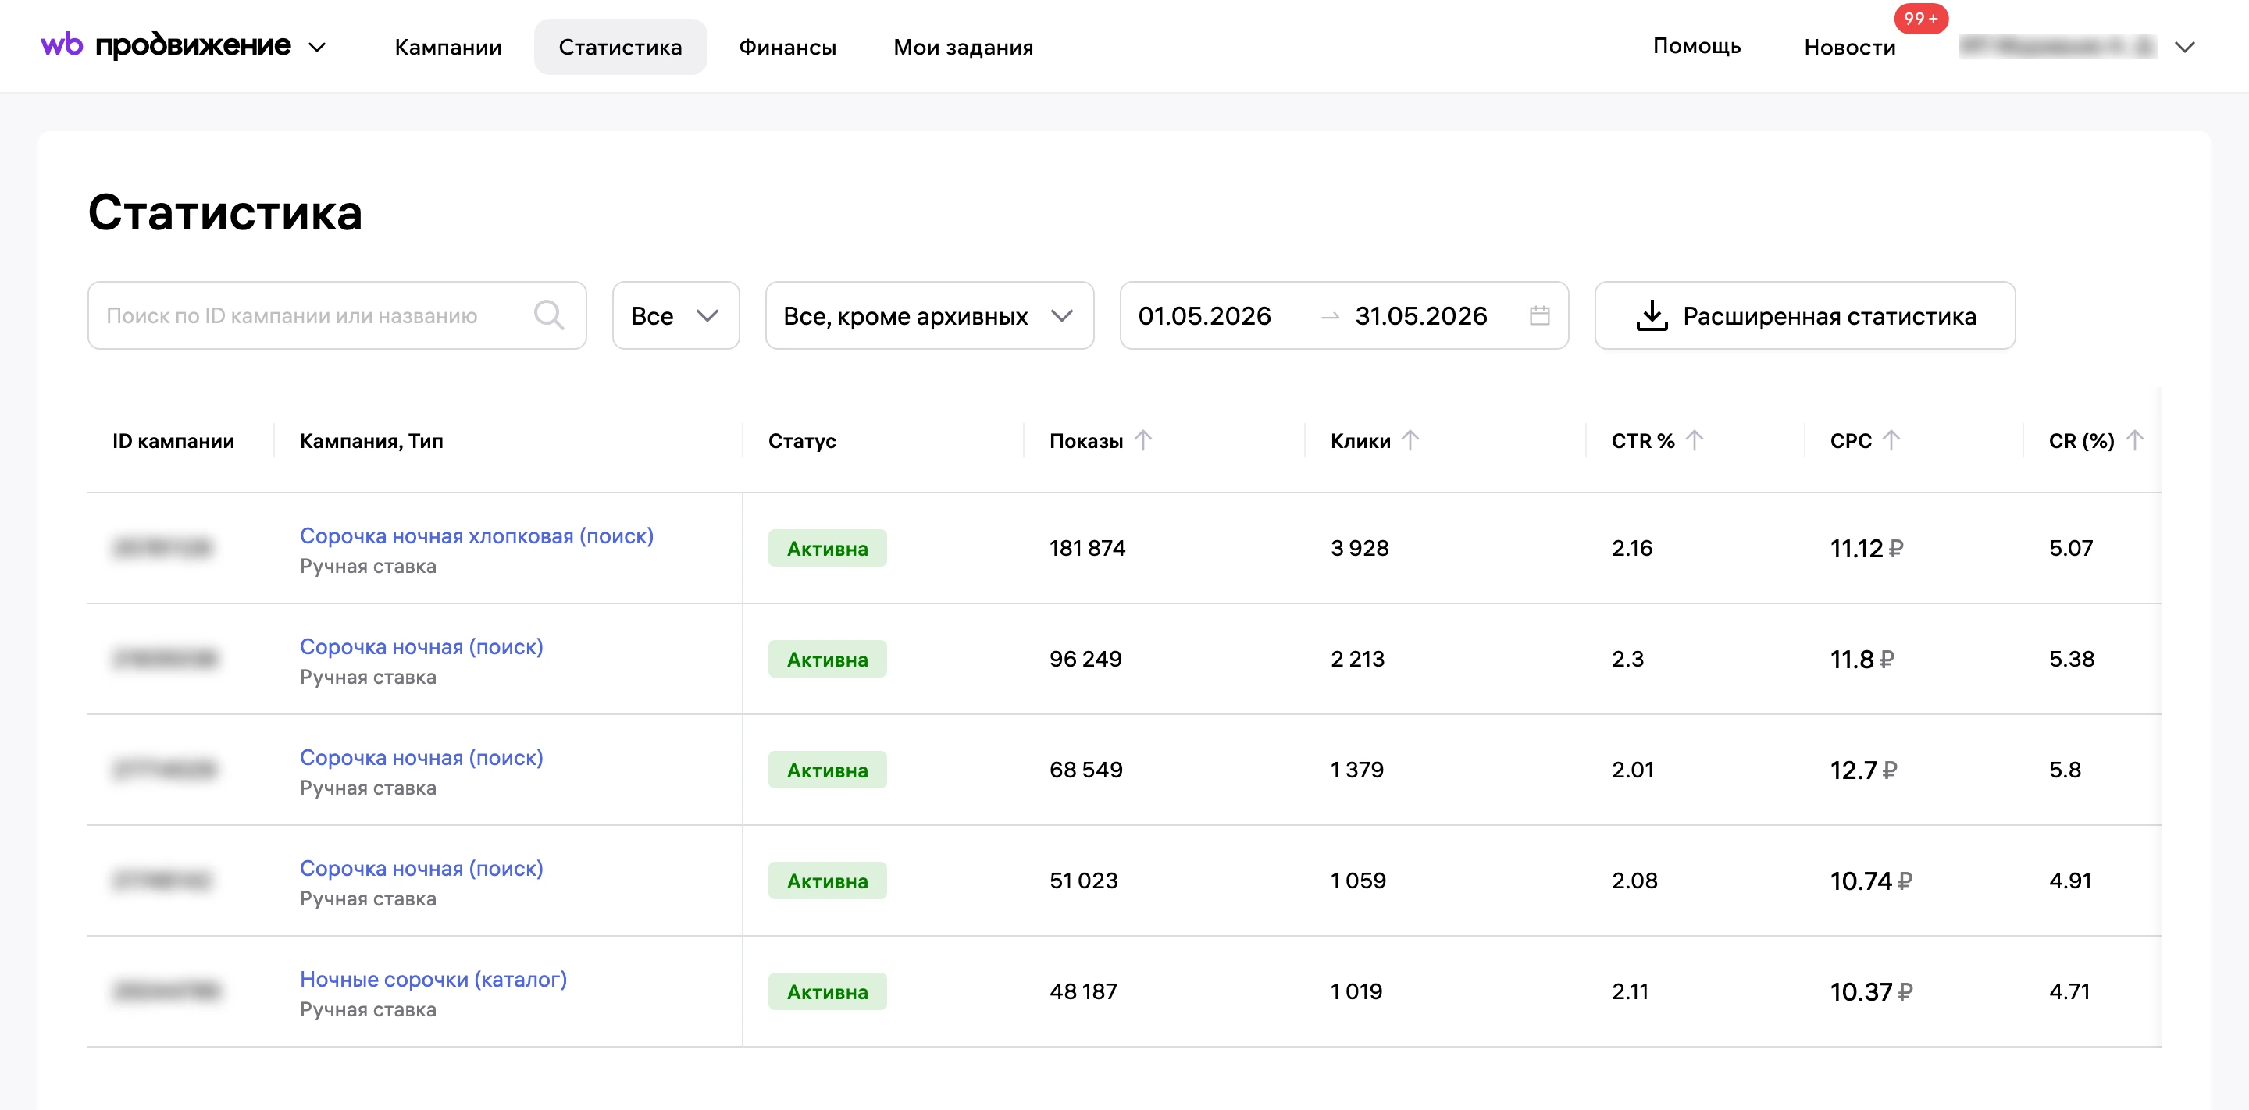Click the 99+ news notification badge
The width and height of the screenshot is (2249, 1110).
(x=1921, y=18)
